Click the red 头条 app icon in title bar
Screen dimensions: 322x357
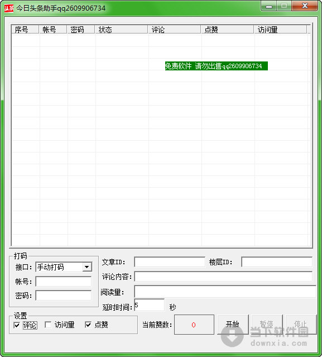coord(8,8)
